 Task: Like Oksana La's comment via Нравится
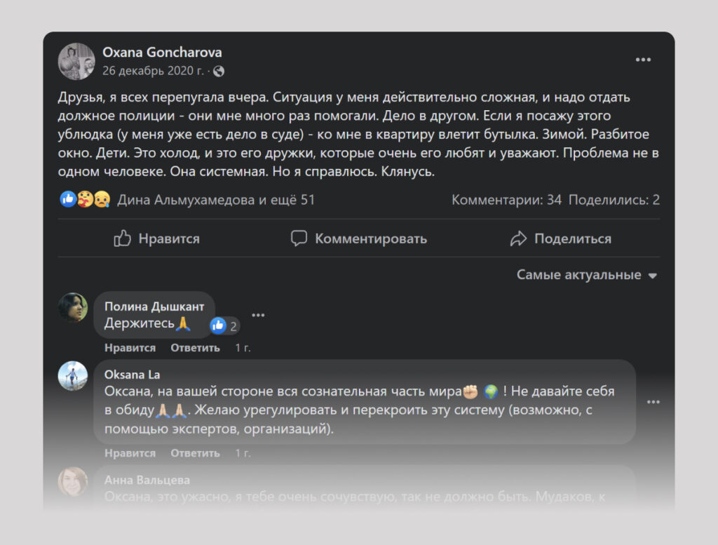(130, 453)
